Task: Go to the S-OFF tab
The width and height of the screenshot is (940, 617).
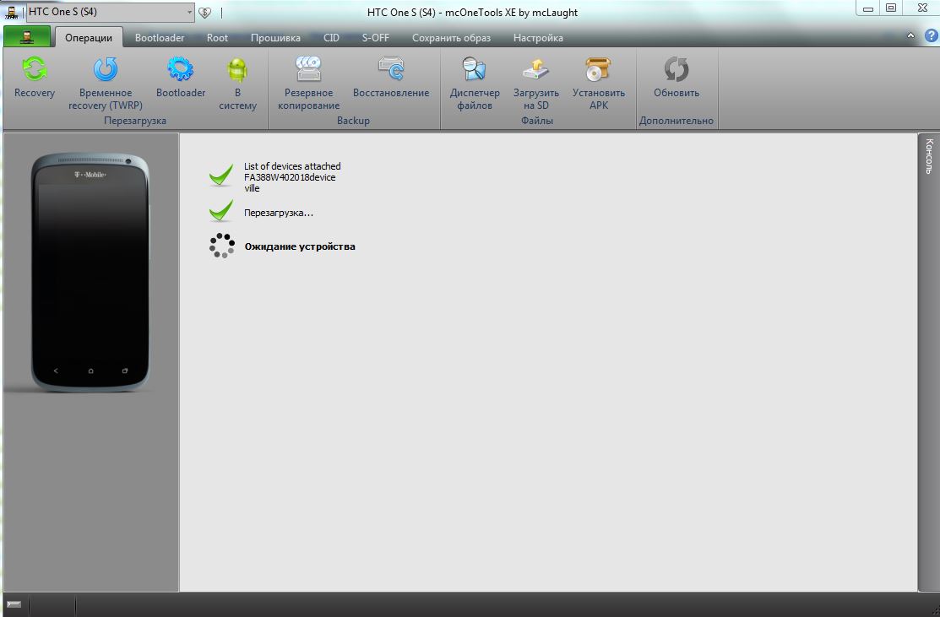Action: (375, 38)
